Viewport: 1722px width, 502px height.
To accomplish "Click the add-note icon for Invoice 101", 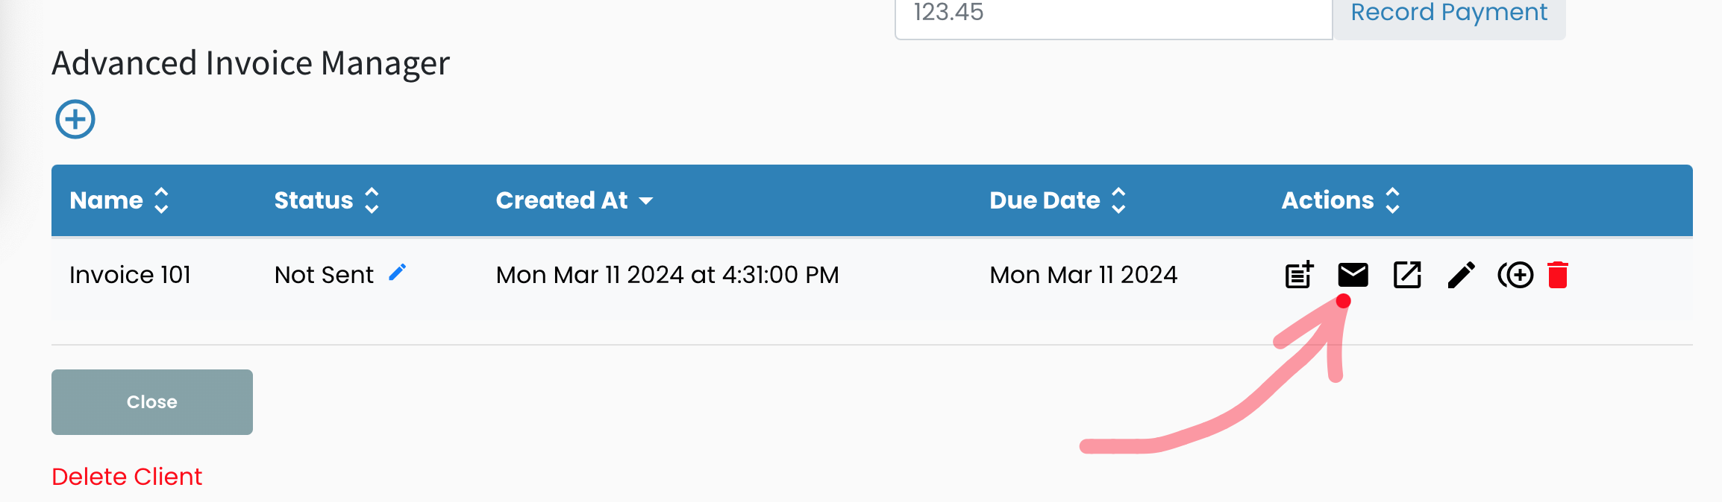I will 1299,275.
